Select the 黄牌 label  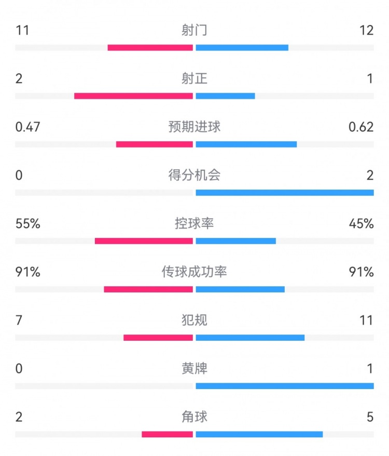click(195, 368)
